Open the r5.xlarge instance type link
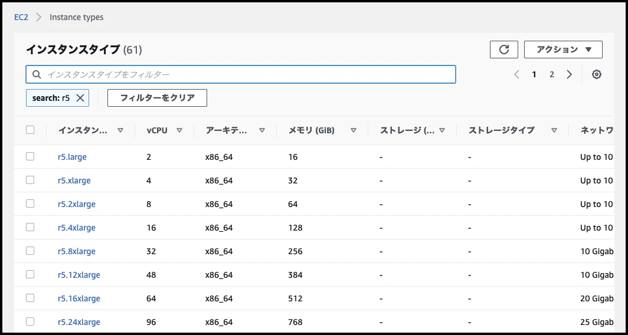The height and width of the screenshot is (335, 628). (x=74, y=180)
